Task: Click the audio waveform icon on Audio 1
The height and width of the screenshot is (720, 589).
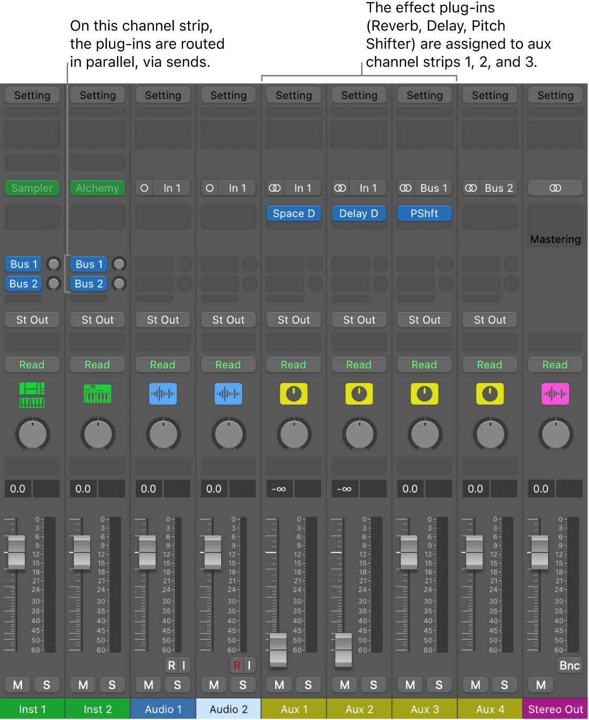Action: (162, 394)
